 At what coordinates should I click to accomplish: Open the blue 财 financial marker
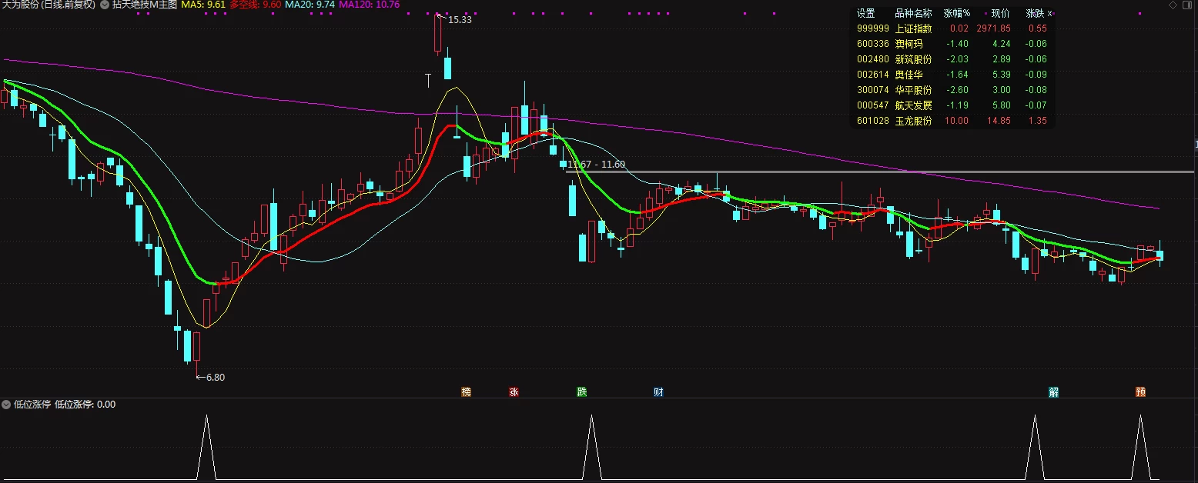658,392
